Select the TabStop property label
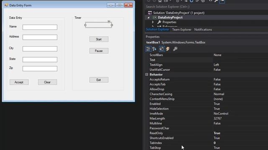Image resolution: width=268 pixels, height=150 pixels. click(x=155, y=148)
